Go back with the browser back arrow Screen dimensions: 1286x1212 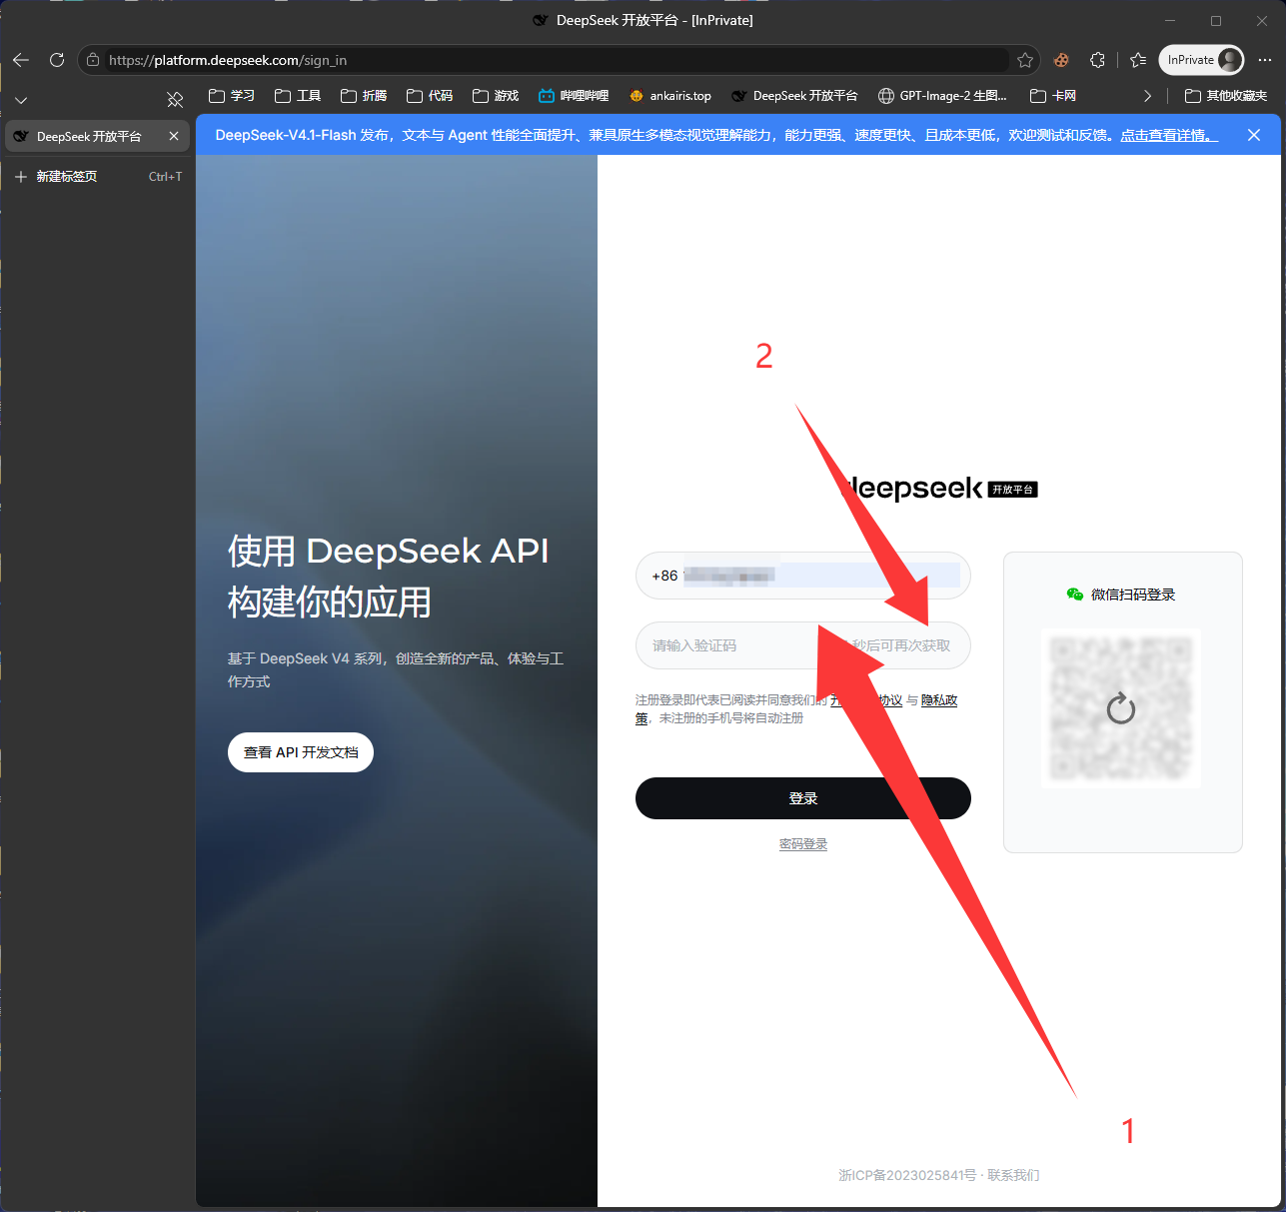click(x=21, y=60)
